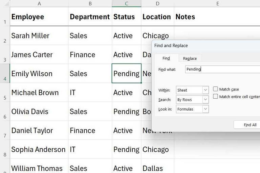Select the Sarah Miller cell
260x173 pixels.
[x=39, y=35]
